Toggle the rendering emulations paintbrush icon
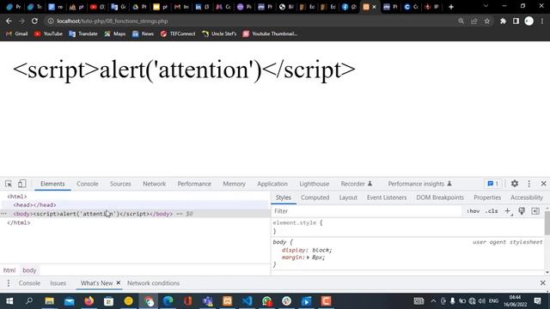 pyautogui.click(x=522, y=211)
